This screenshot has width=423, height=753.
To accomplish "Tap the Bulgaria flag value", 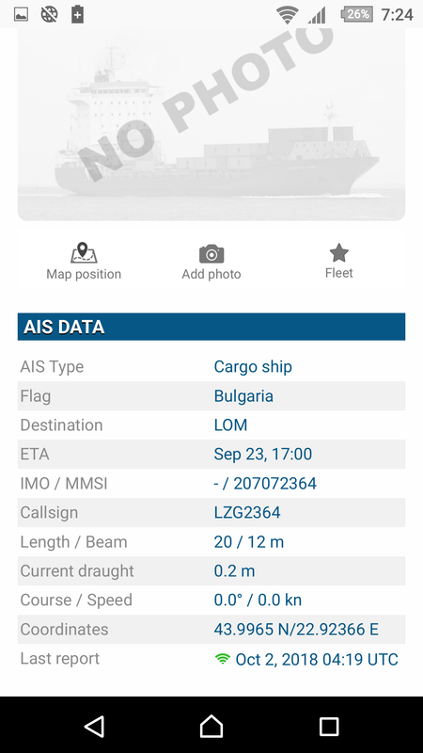I will [x=243, y=396].
